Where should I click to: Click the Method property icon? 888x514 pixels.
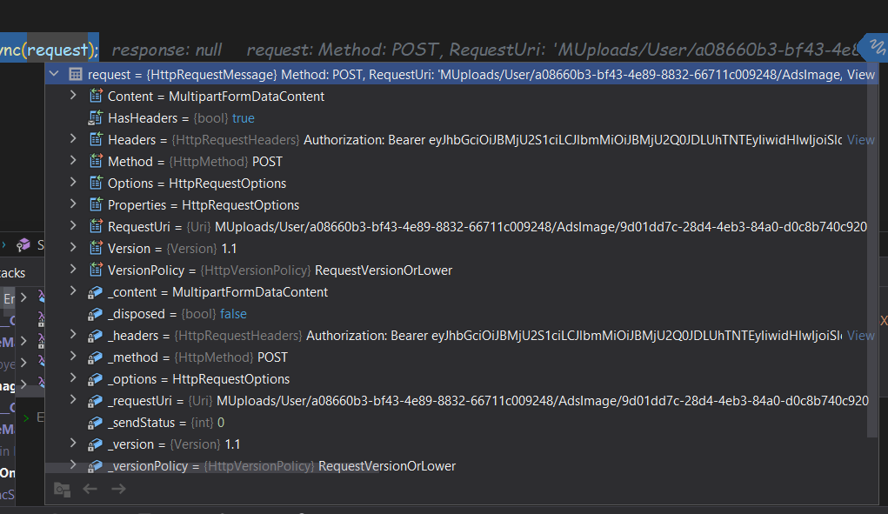96,161
